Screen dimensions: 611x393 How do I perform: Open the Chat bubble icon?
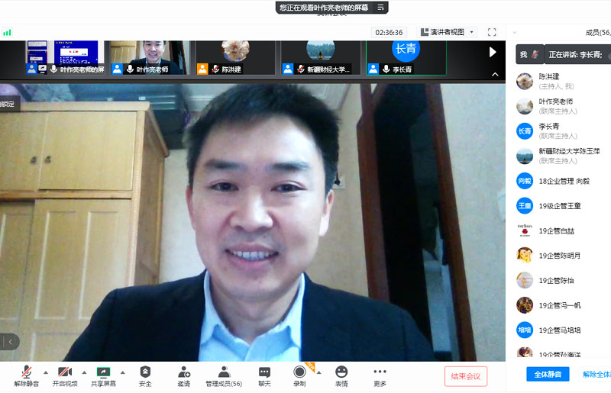point(264,374)
